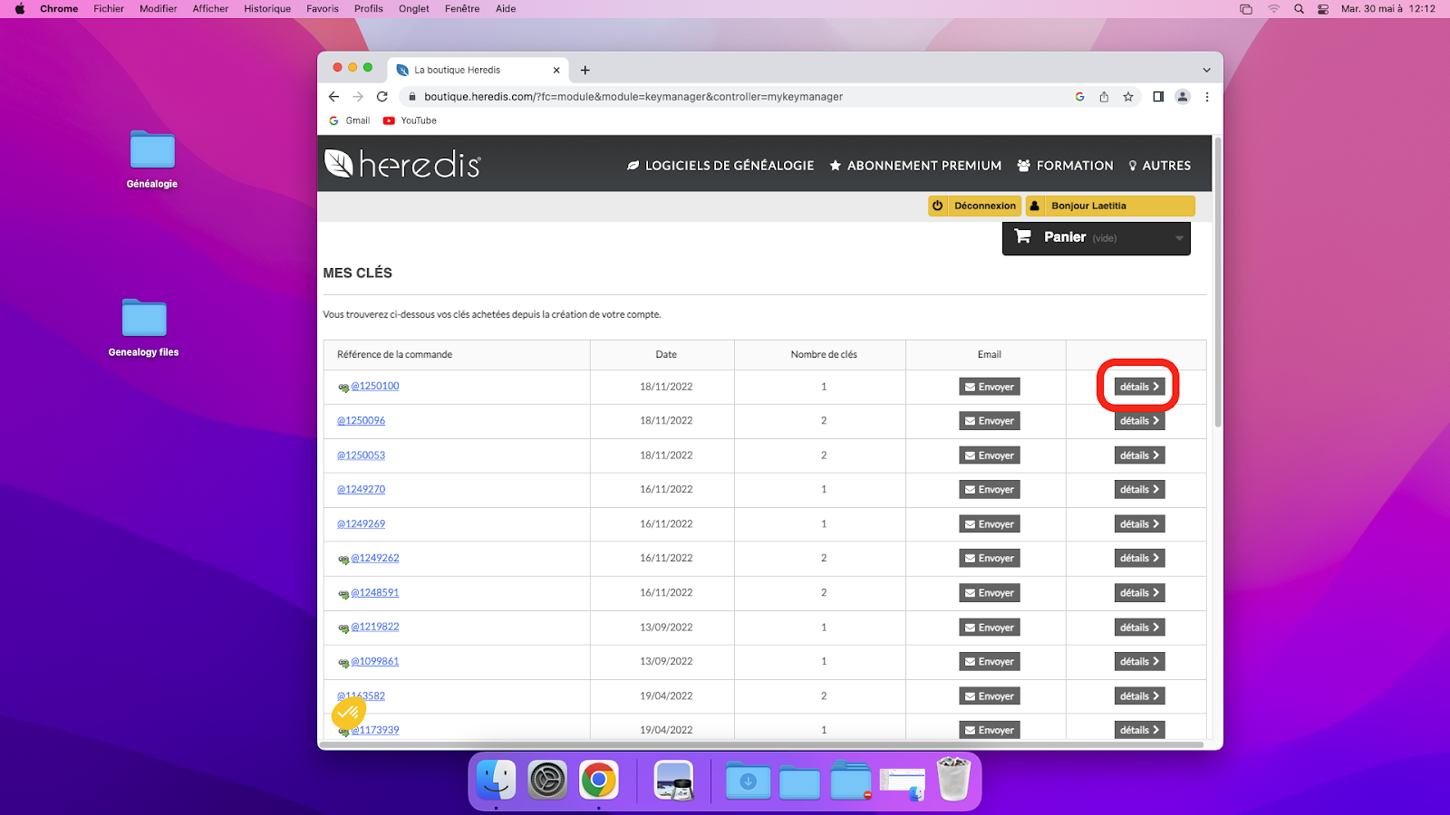Viewport: 1450px width, 815px height.
Task: Open the Chrome side panel icon
Action: 1158,97
